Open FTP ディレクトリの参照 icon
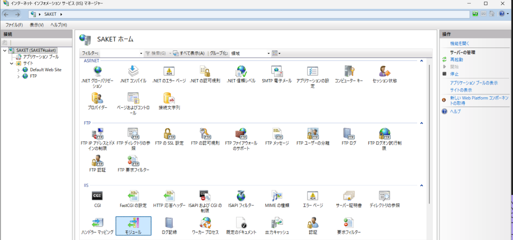The width and height of the screenshot is (513, 240). click(x=133, y=139)
